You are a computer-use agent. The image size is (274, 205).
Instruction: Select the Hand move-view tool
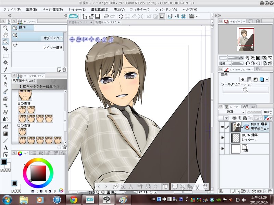(x=5, y=35)
